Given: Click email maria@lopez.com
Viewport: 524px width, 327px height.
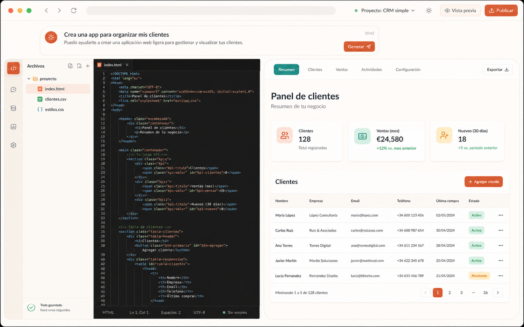Looking at the screenshot, I should pos(364,215).
